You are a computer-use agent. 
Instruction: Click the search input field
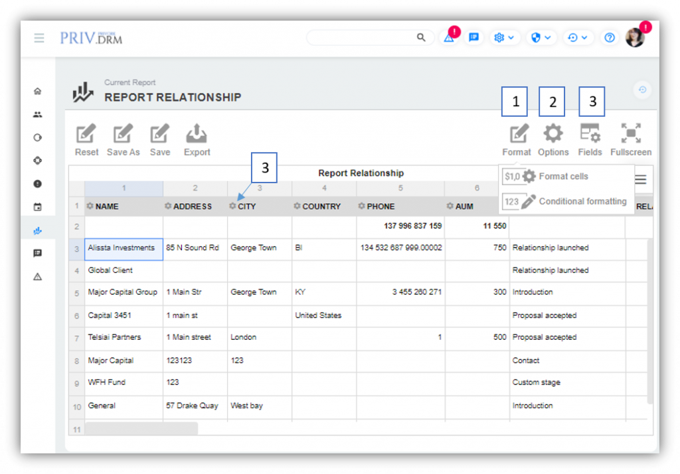coord(362,38)
